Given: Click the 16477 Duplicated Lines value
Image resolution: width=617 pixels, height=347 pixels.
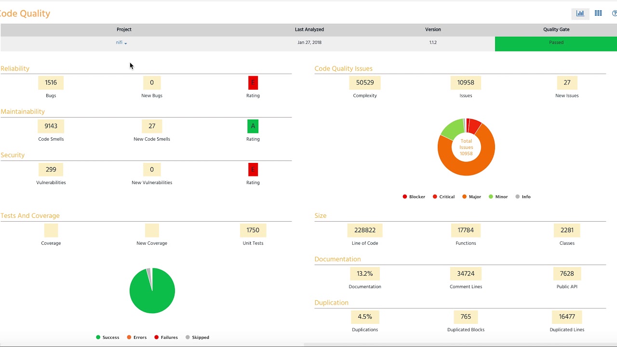Looking at the screenshot, I should 567,317.
